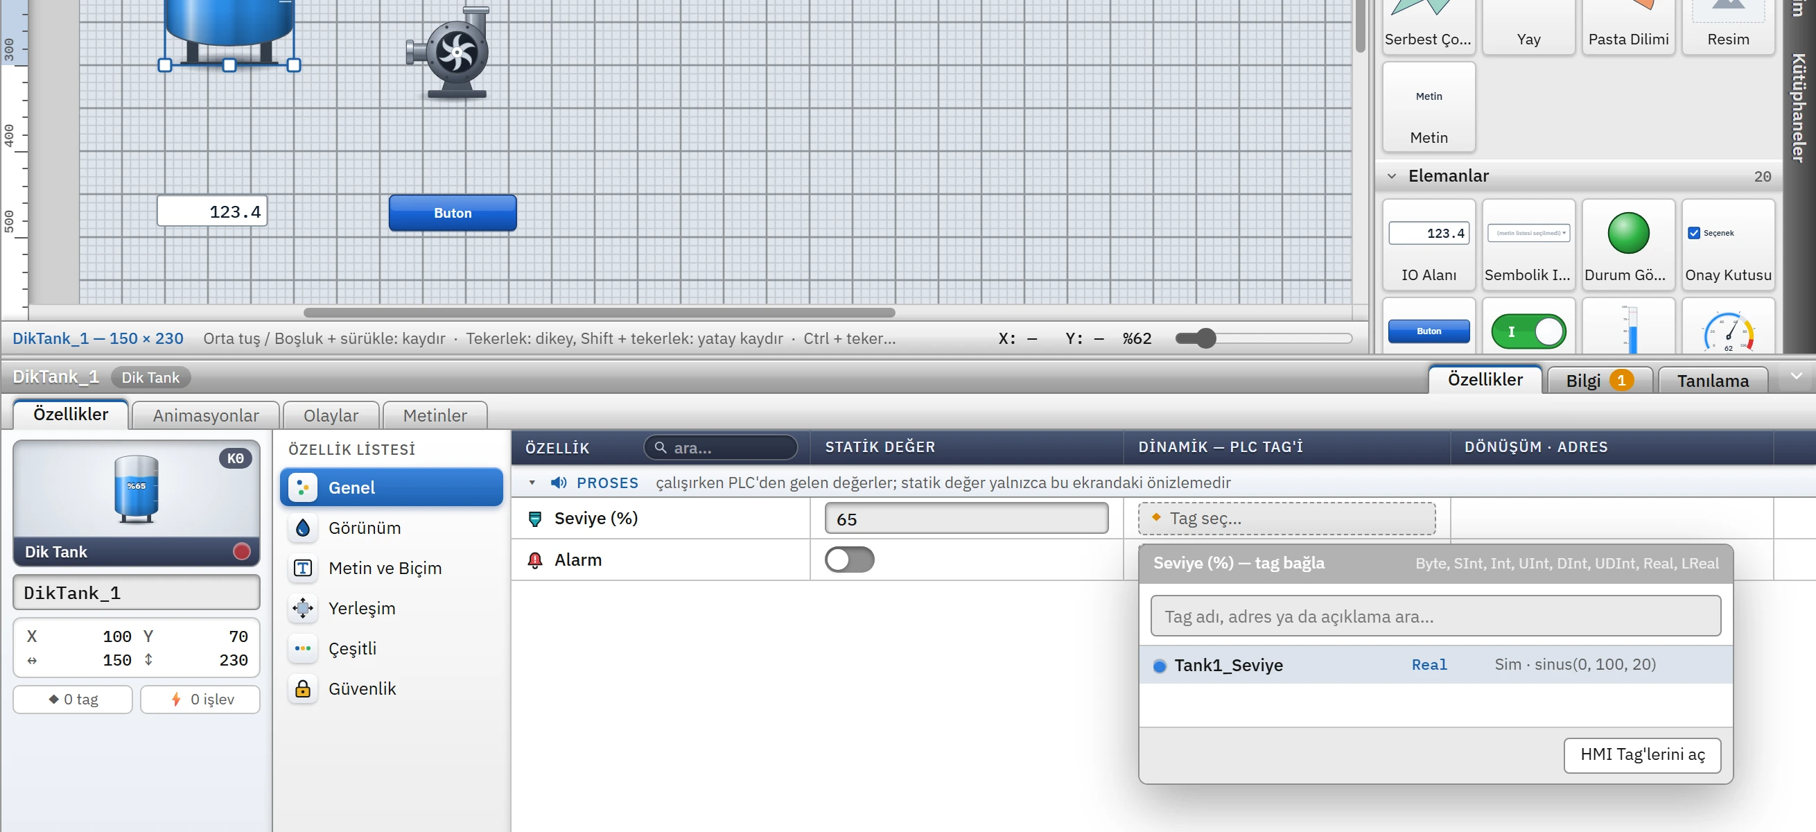
Task: Select the bar level element tile
Action: (1627, 327)
